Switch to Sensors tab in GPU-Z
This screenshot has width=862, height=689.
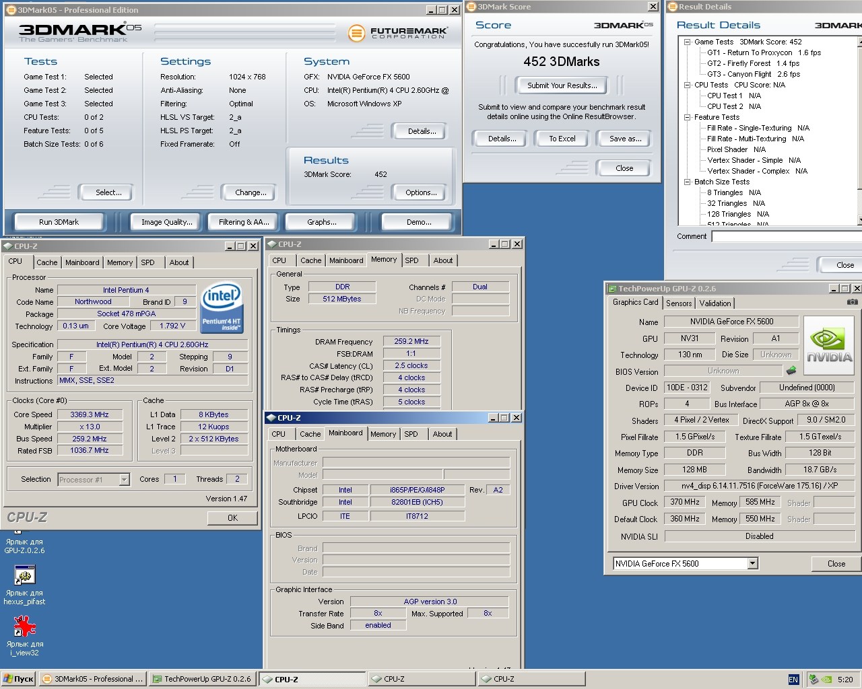[679, 303]
